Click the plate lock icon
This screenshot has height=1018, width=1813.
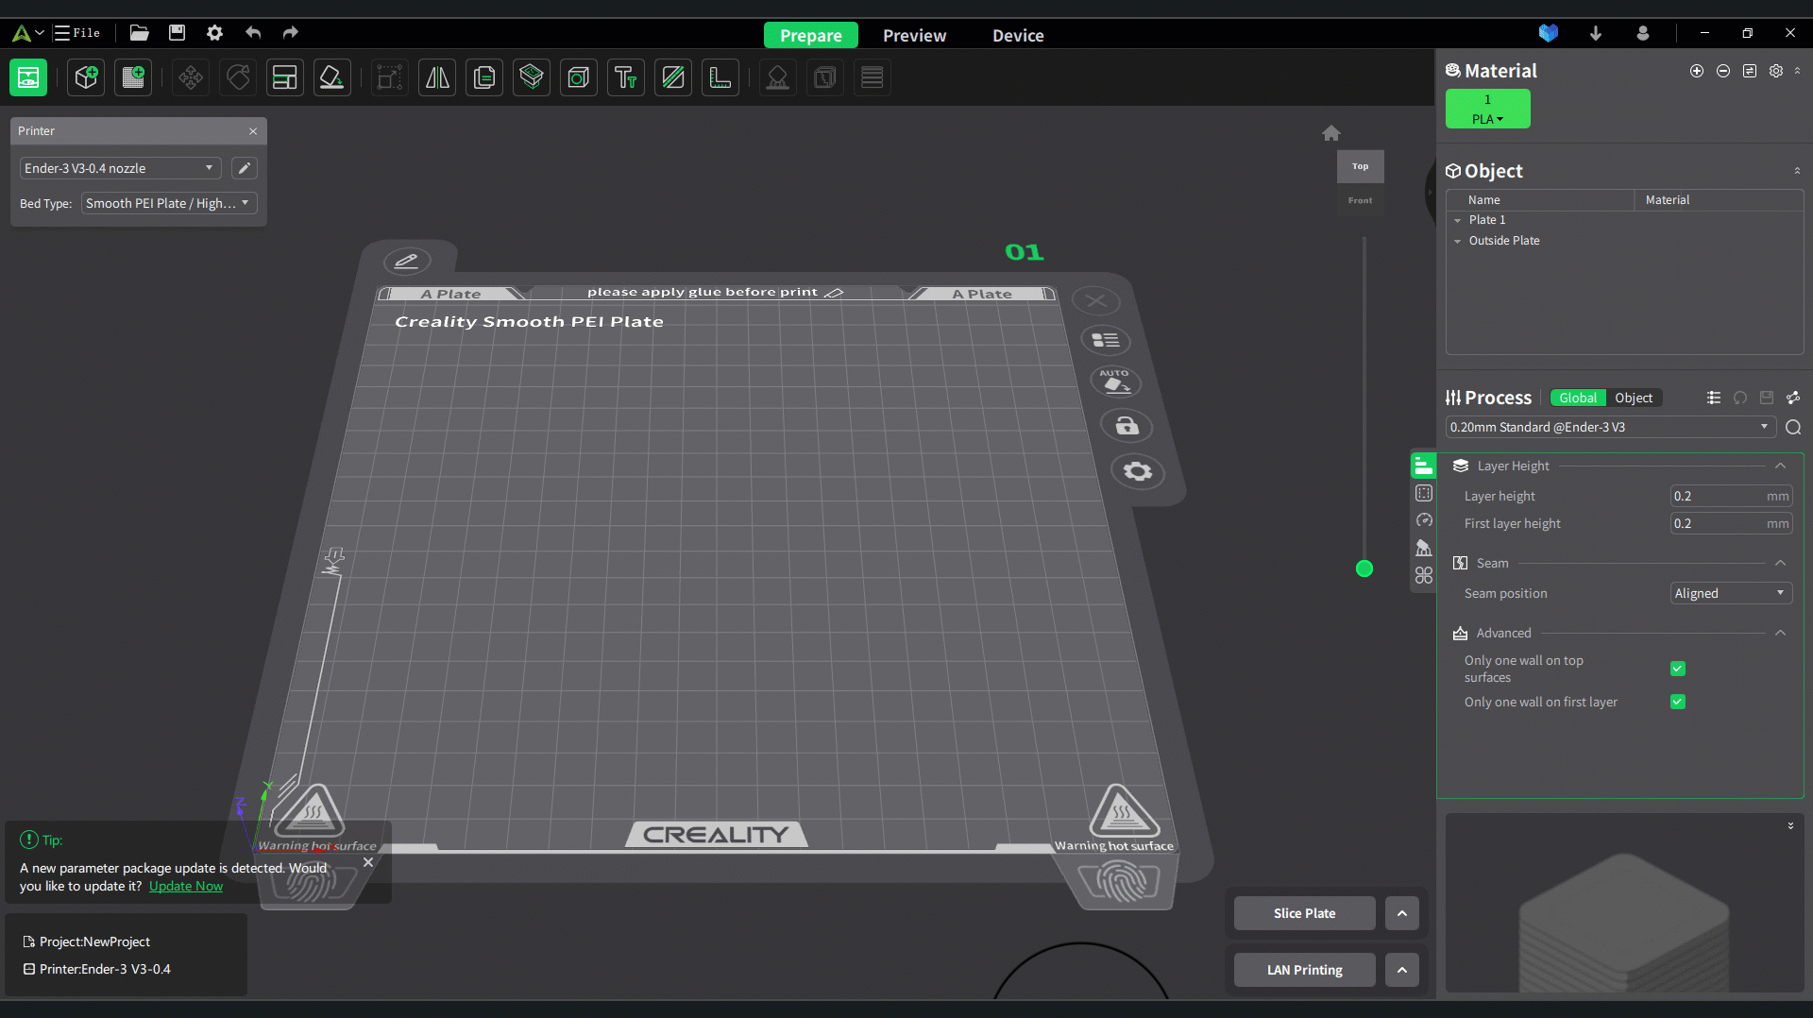coord(1127,426)
